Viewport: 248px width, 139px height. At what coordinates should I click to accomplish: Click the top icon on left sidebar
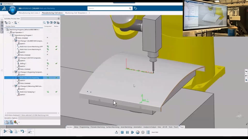coord(2,19)
